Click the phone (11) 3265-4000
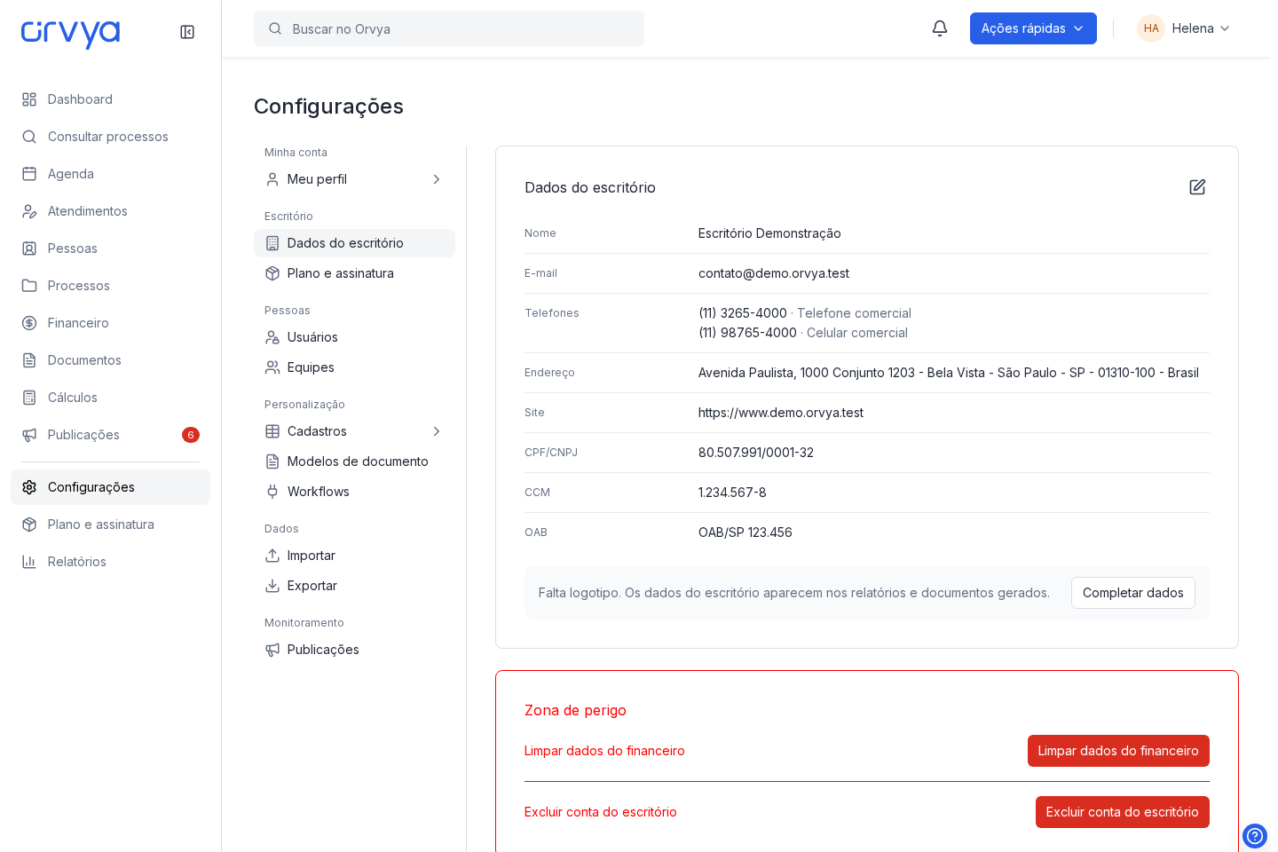The image size is (1278, 852). (x=743, y=313)
